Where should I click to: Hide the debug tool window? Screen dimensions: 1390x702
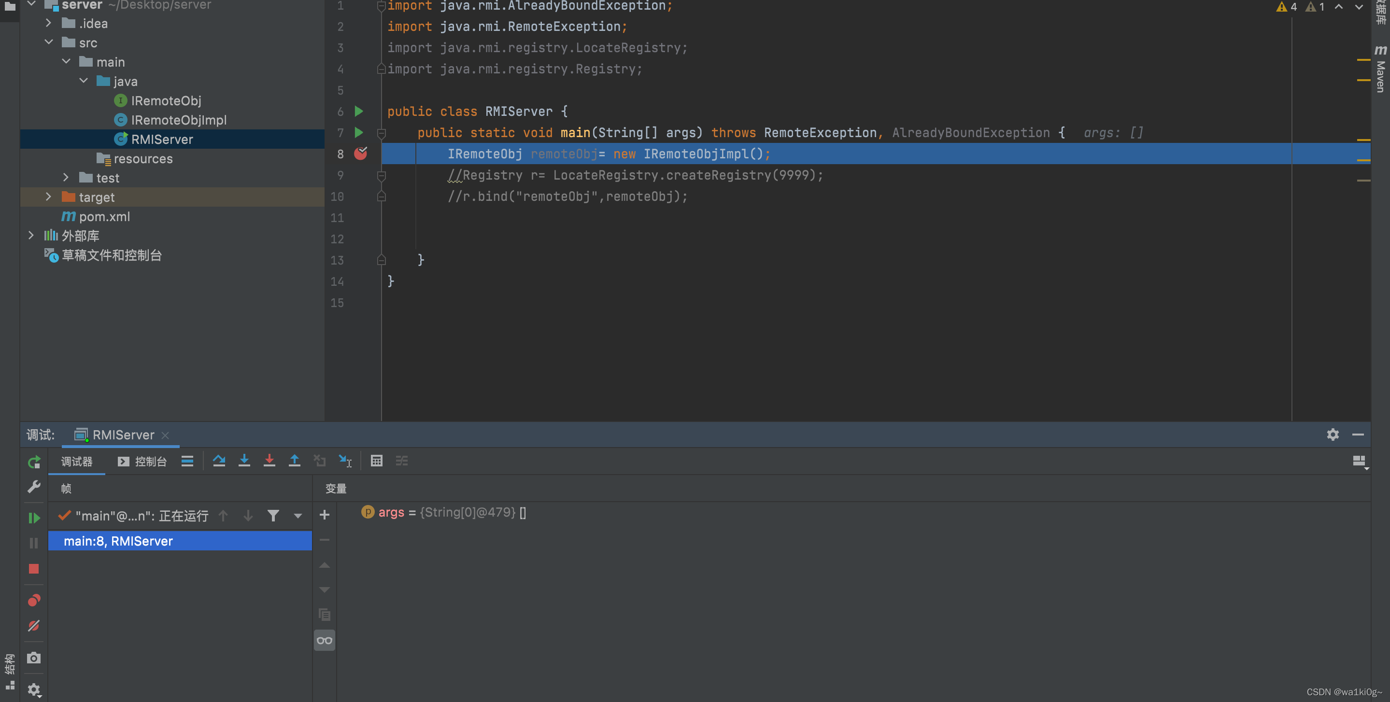click(x=1358, y=435)
